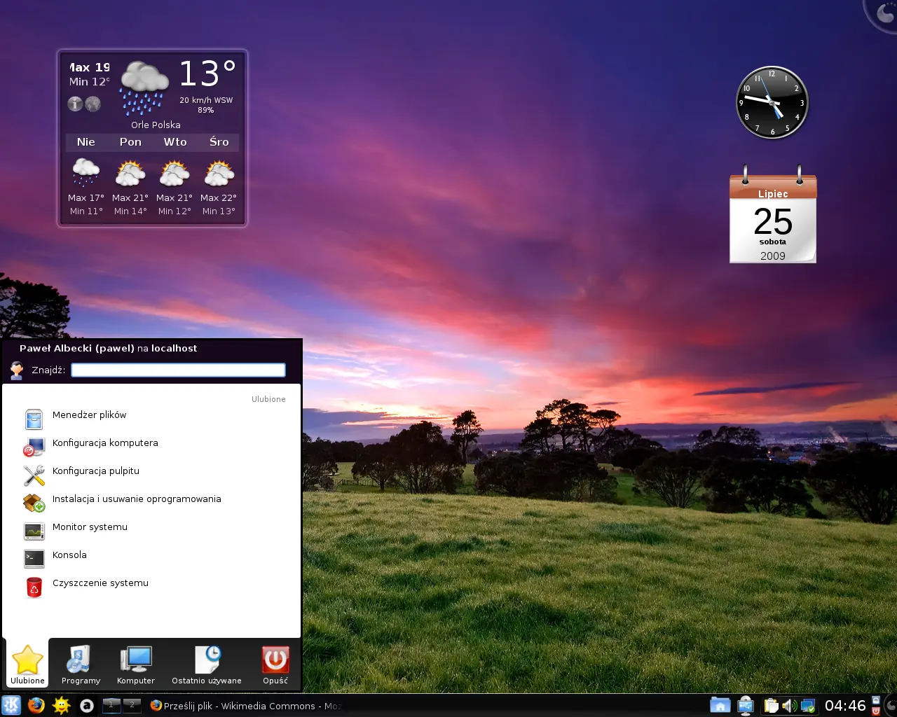Click the network monitor tray icon
This screenshot has width=897, height=717.
point(808,706)
